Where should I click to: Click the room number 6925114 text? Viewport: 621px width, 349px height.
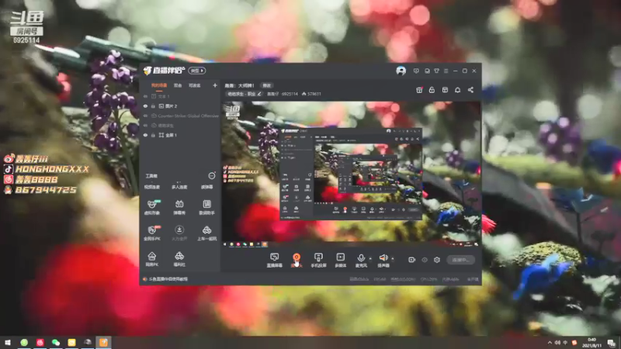(x=289, y=94)
